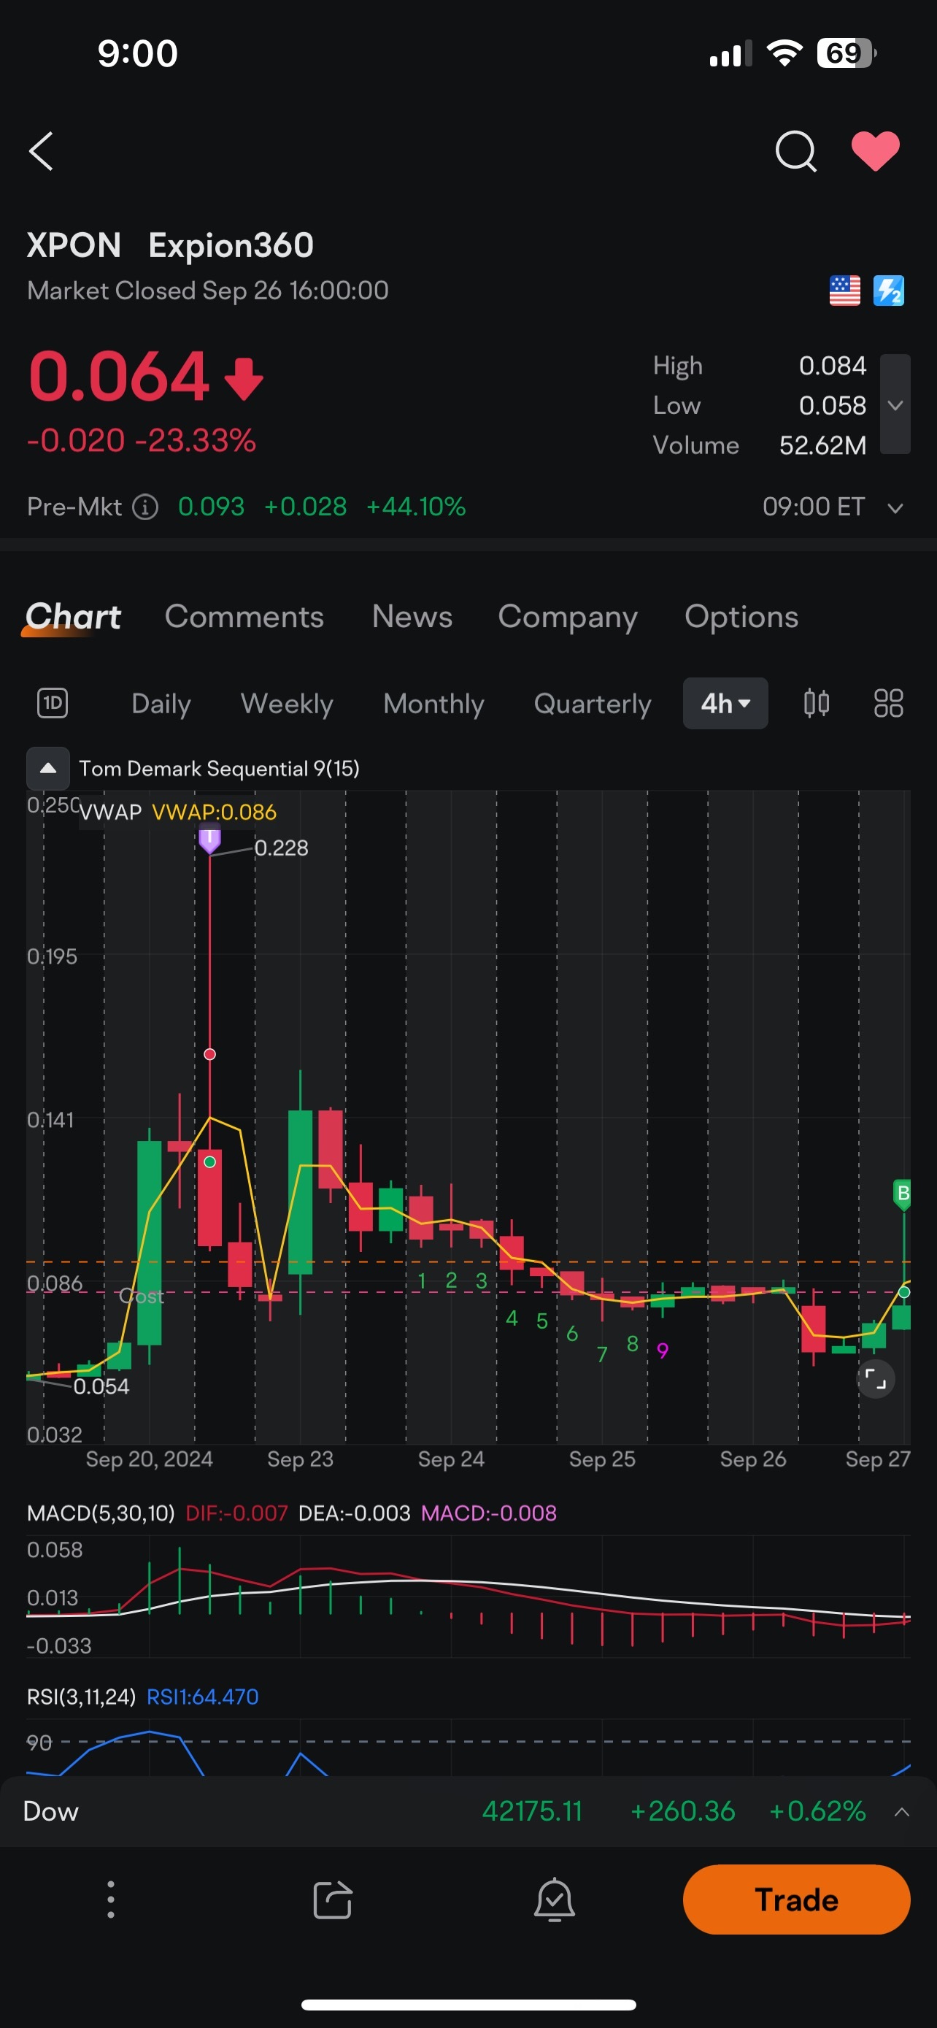Open the indicators grid icon

point(888,702)
